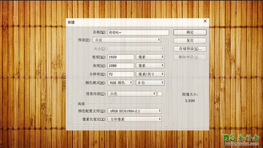Open the 背景内容 dropdown showing 白色
The width and height of the screenshot is (263, 148).
point(132,94)
